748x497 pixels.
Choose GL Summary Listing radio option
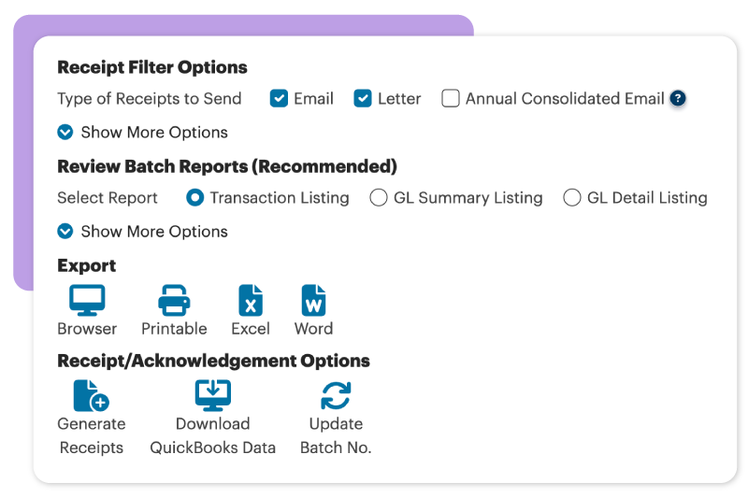tap(379, 198)
